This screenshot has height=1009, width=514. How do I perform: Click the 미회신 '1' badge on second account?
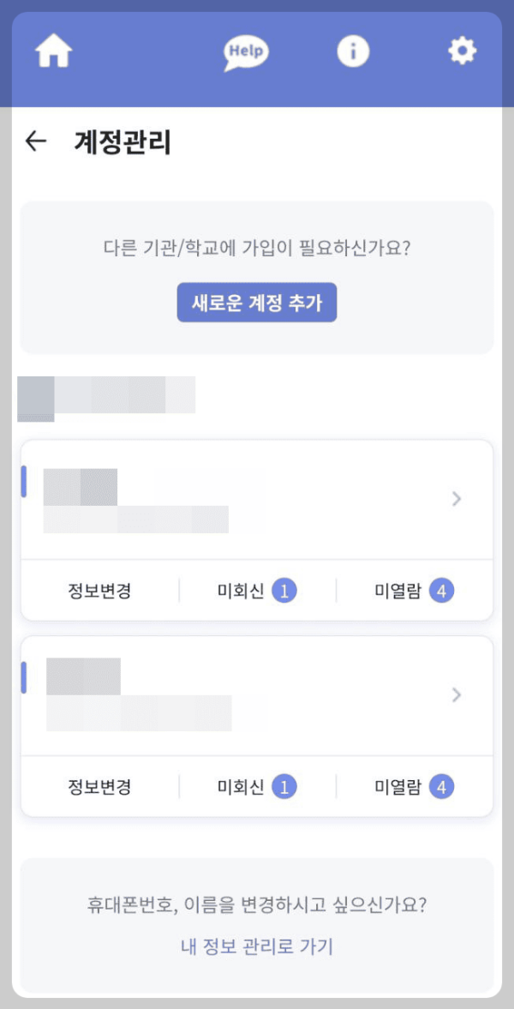283,786
